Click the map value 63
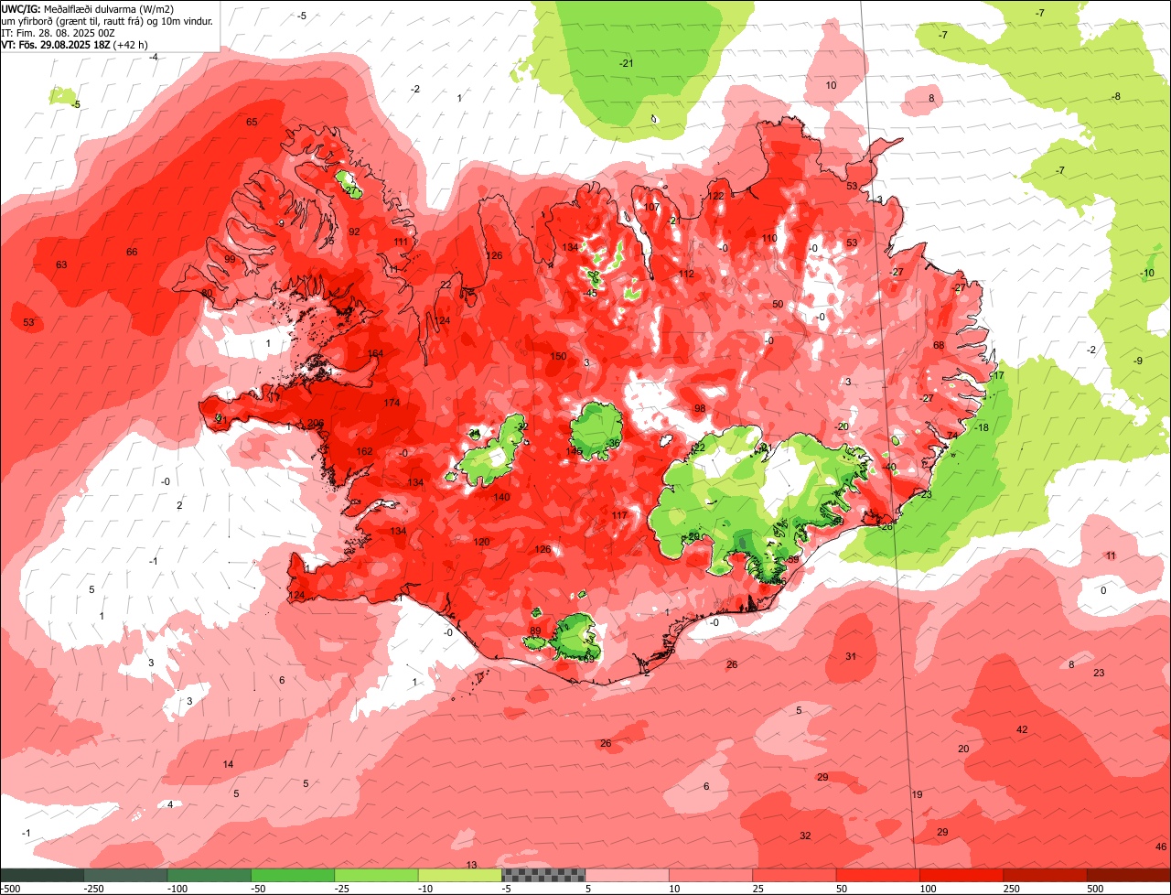Viewport: 1171px width, 895px height. (61, 264)
